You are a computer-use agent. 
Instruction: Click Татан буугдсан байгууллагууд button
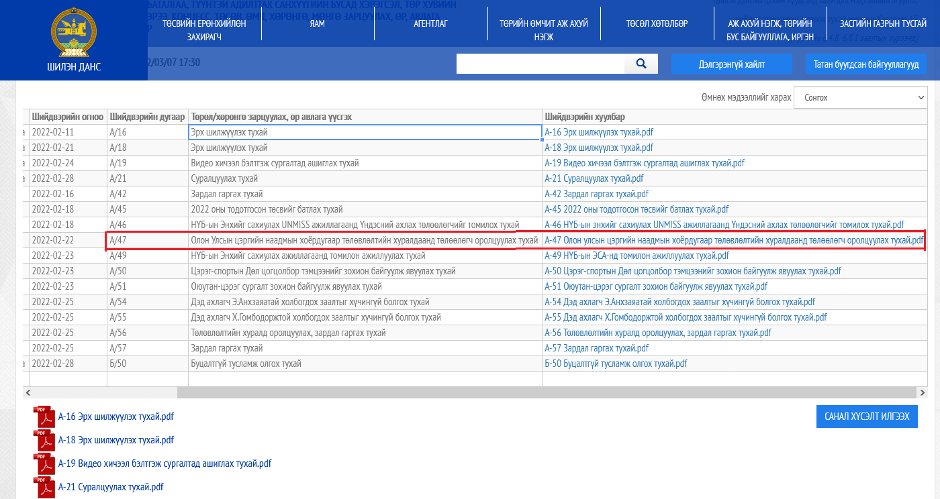(x=866, y=64)
